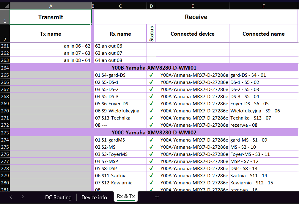299x204 pixels.
Task: Click cell '64 an out 08'
Action: click(120, 60)
